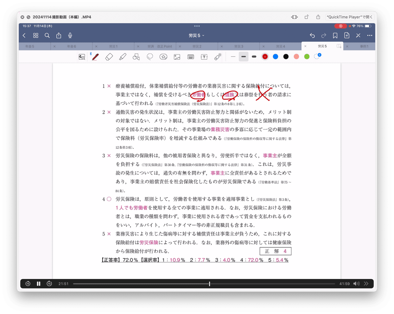Select the black pen color
The image size is (394, 314).
[286, 57]
